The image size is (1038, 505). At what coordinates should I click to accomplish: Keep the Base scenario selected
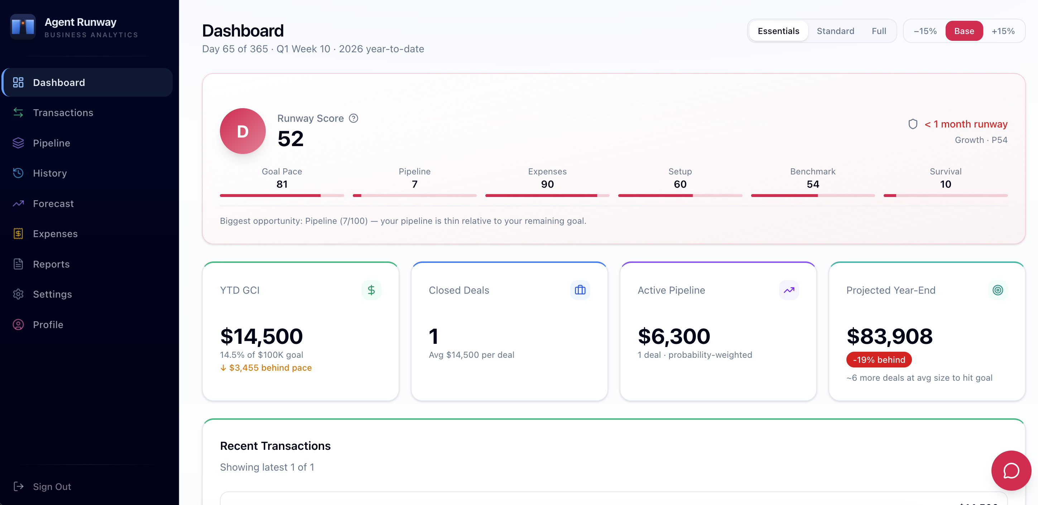964,31
